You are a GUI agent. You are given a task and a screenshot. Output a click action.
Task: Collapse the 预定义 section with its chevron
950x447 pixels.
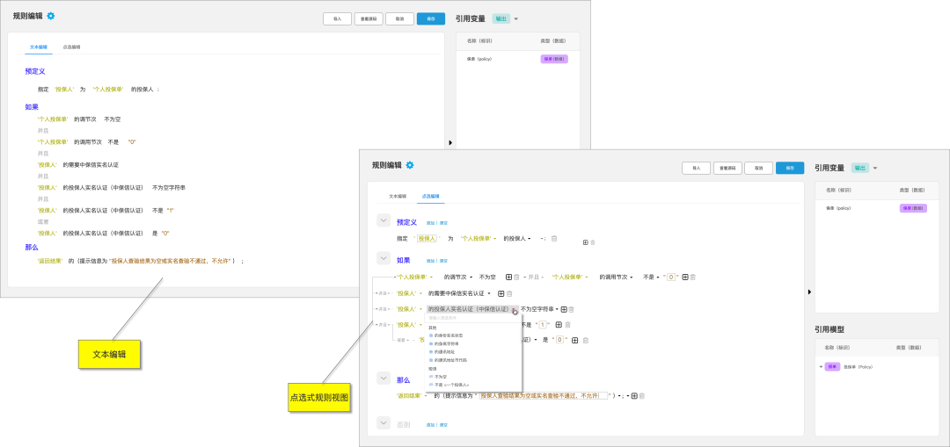383,221
